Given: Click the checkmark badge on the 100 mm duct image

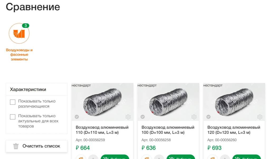Looking at the screenshot, I should pyautogui.click(x=143, y=117).
